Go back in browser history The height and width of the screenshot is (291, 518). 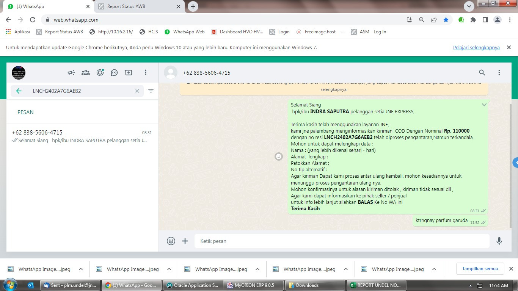click(8, 20)
